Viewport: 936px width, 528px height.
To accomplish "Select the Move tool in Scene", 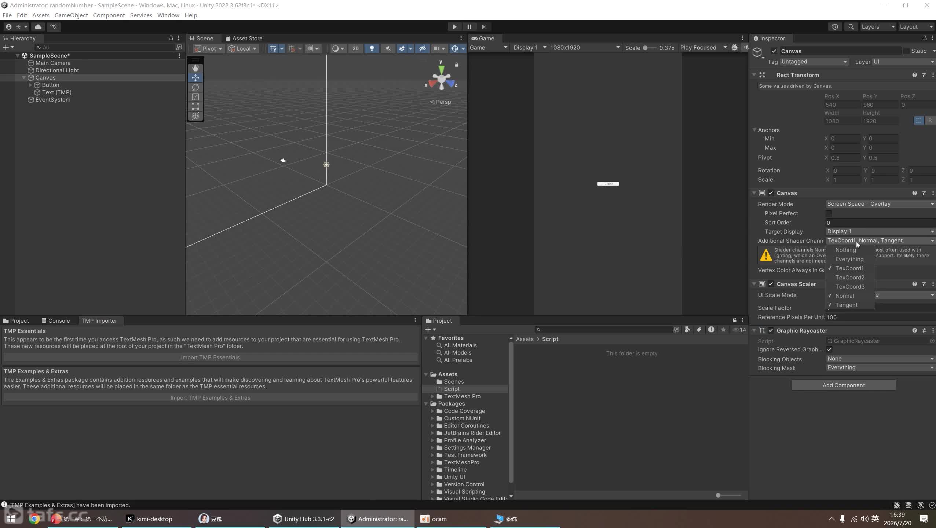I will click(x=195, y=78).
